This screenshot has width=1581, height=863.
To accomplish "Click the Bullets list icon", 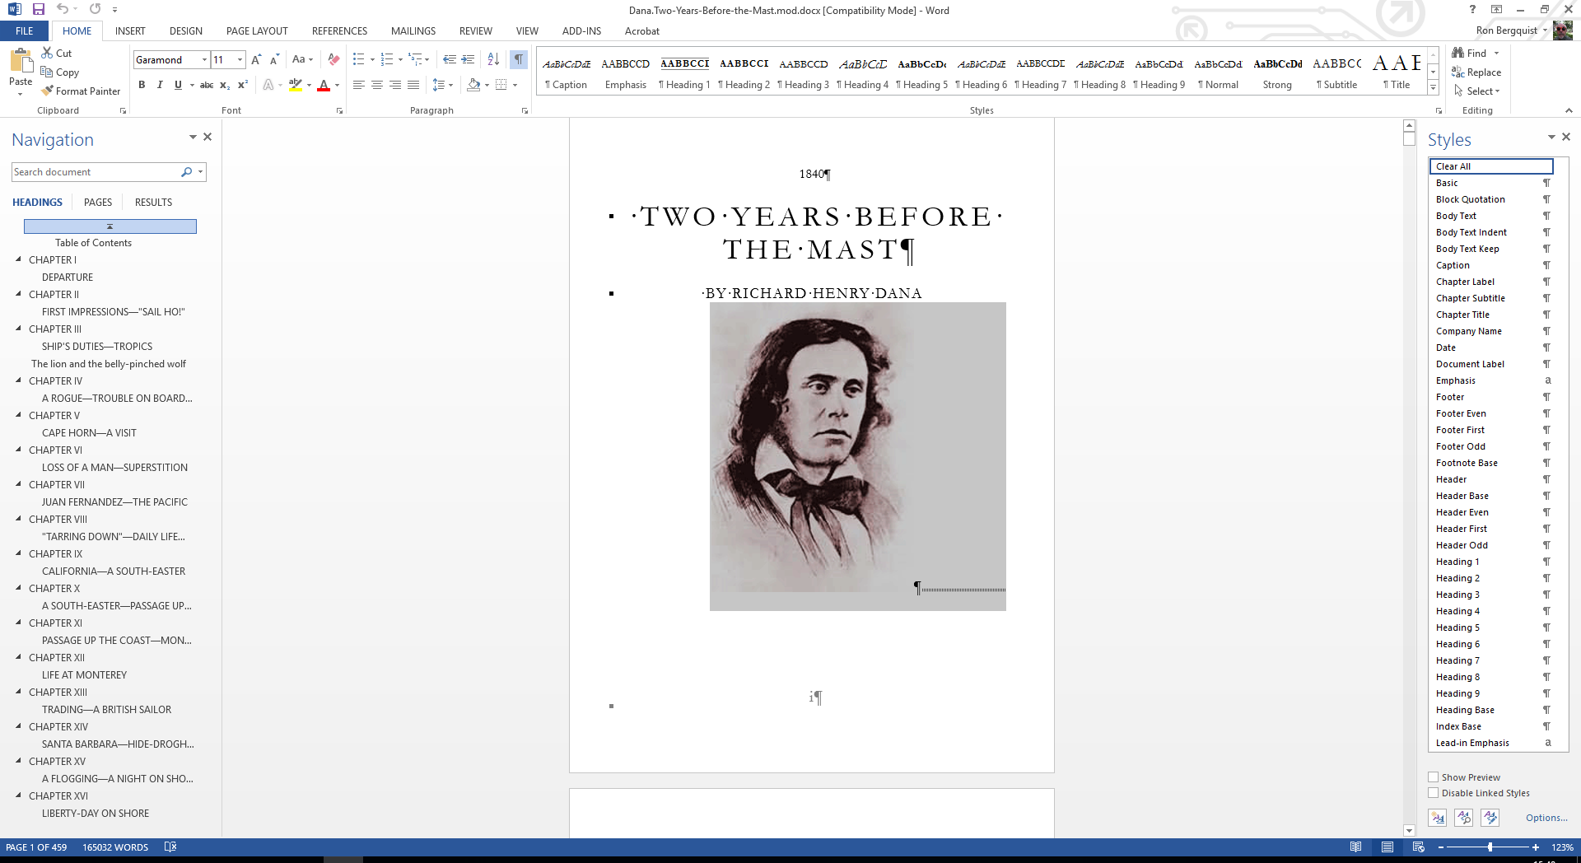I will click(x=358, y=59).
